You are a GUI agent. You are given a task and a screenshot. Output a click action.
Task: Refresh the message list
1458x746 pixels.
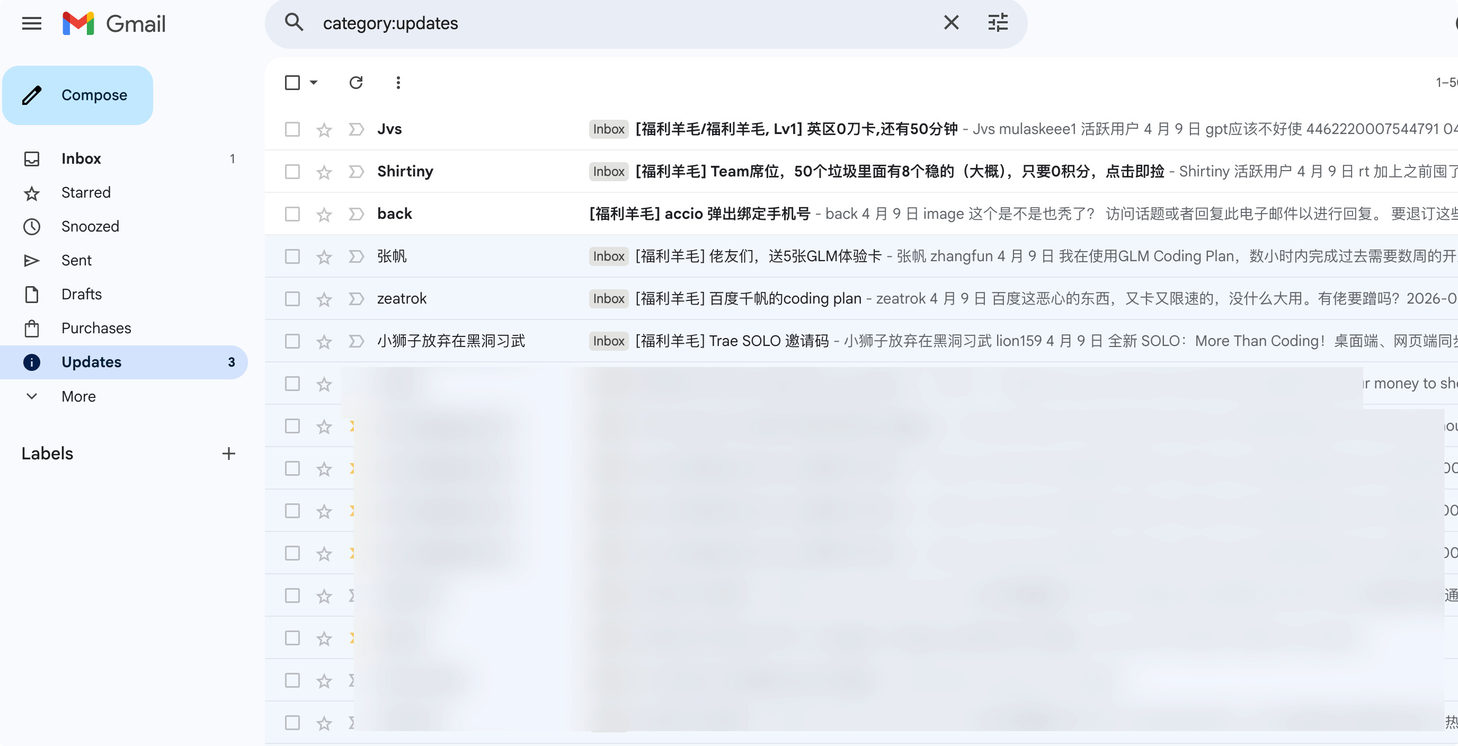[x=356, y=83]
